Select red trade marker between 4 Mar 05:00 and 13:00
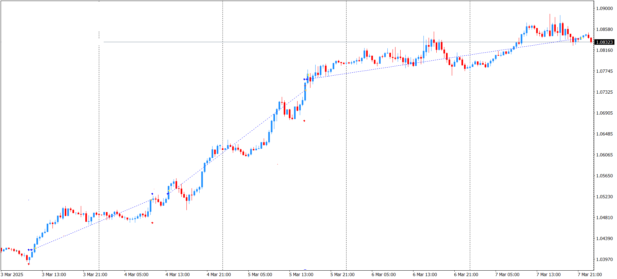 coord(152,223)
